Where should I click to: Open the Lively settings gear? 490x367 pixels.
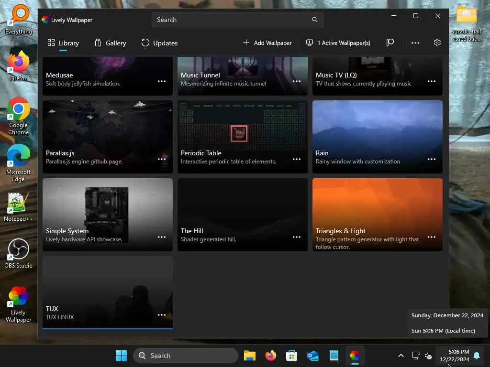point(437,43)
